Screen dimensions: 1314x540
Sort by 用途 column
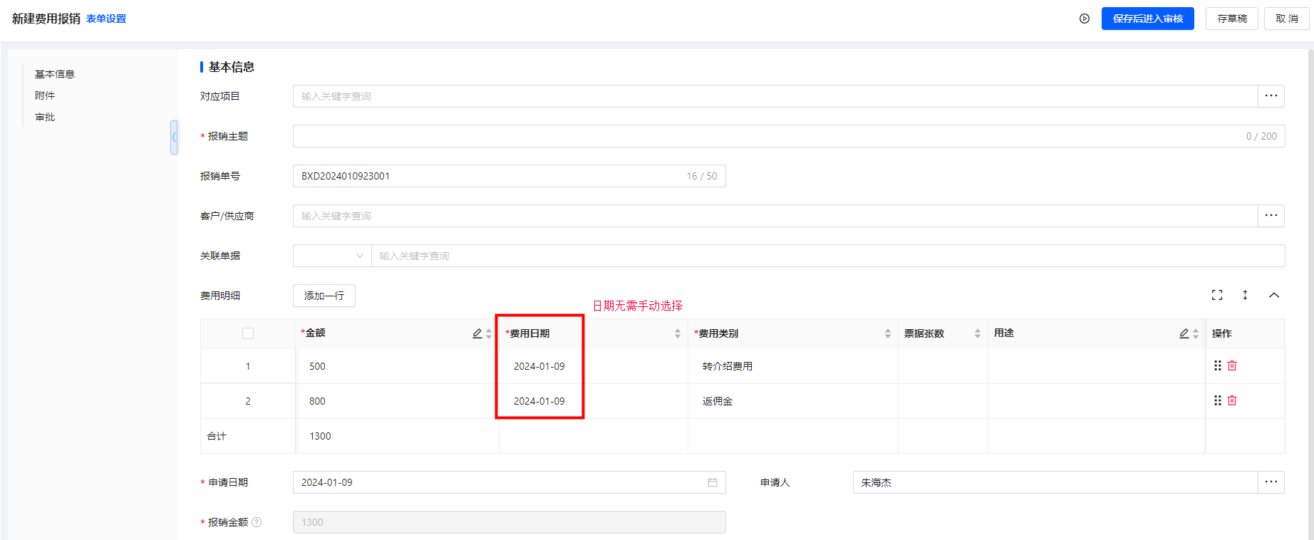click(1196, 333)
